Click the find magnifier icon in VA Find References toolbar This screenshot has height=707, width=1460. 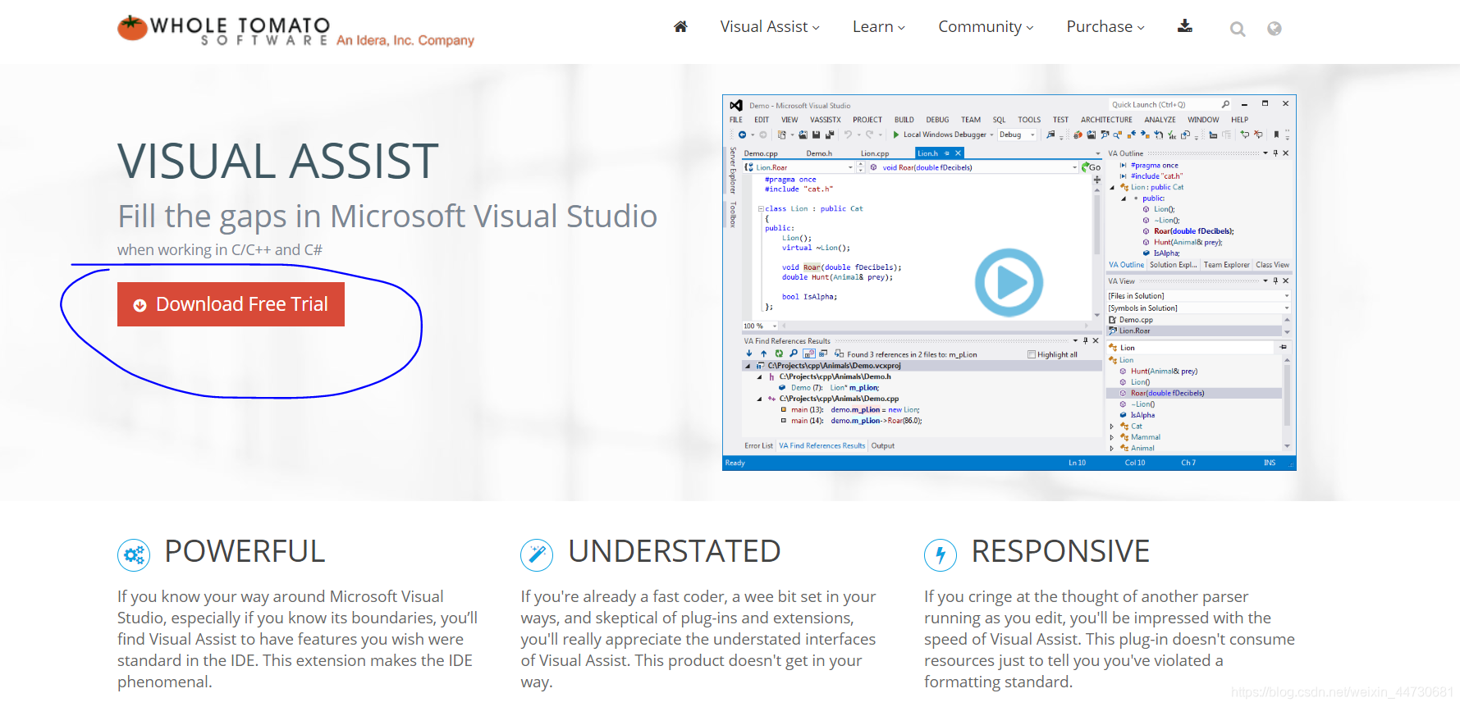click(794, 353)
